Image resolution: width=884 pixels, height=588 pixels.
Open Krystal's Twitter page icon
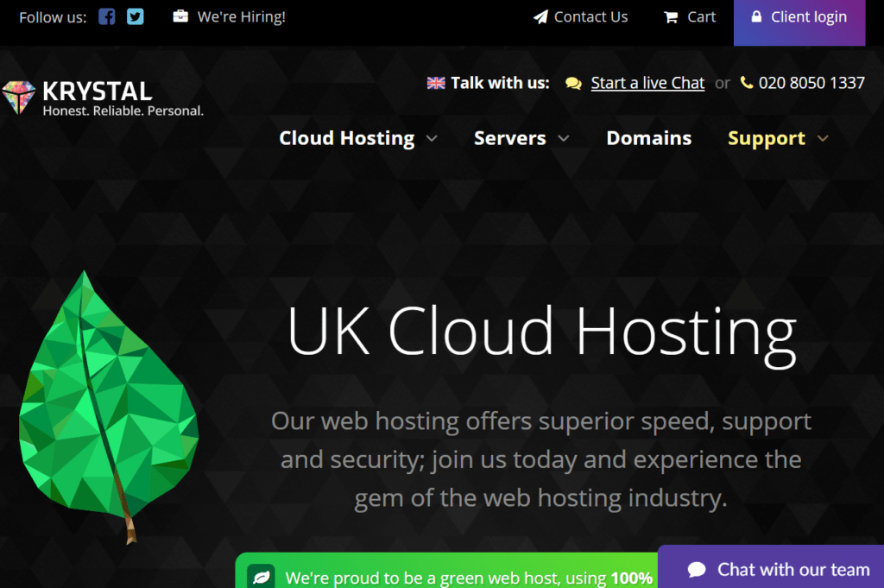135,16
